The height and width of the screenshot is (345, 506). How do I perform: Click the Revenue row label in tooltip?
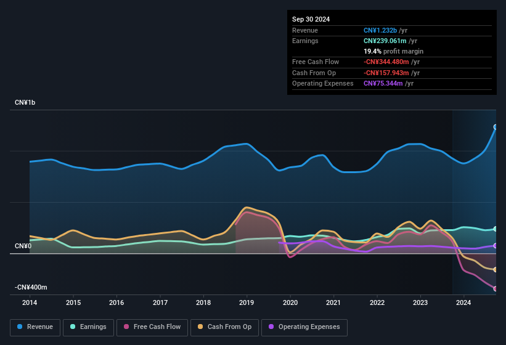[x=305, y=30]
